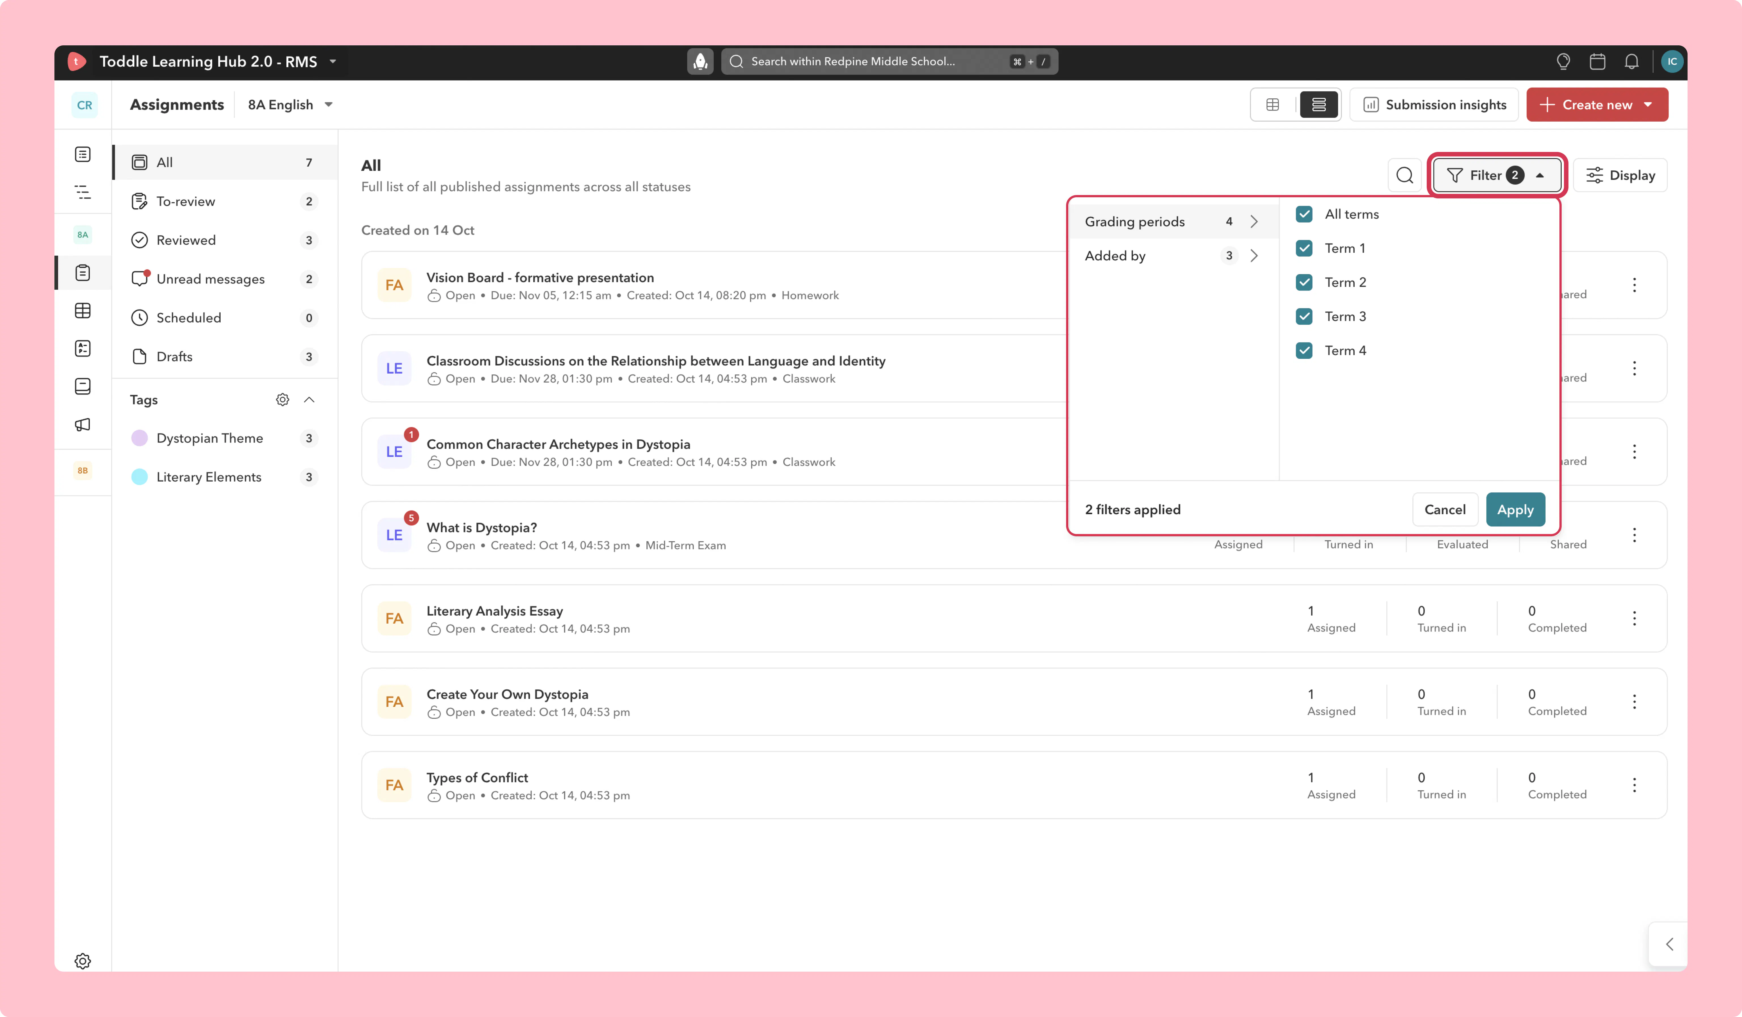Open the Toddle Learning Hub workspace dropdown
1742x1017 pixels.
coord(333,62)
